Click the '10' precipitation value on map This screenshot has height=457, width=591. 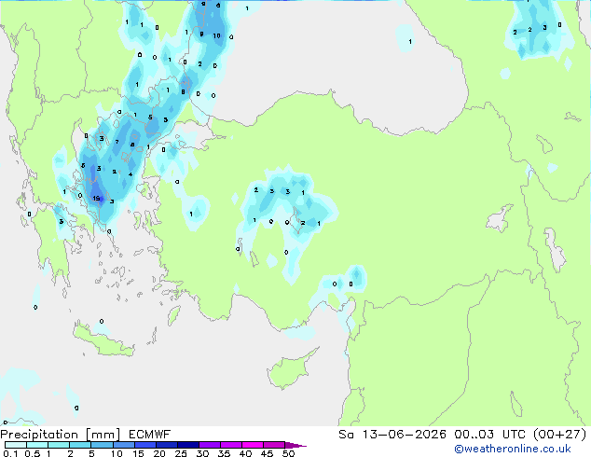(216, 35)
